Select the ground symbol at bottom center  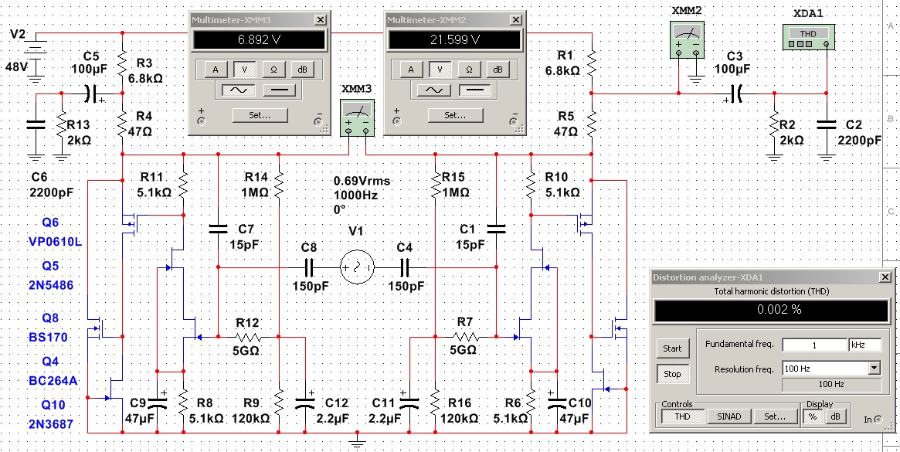coord(358,440)
